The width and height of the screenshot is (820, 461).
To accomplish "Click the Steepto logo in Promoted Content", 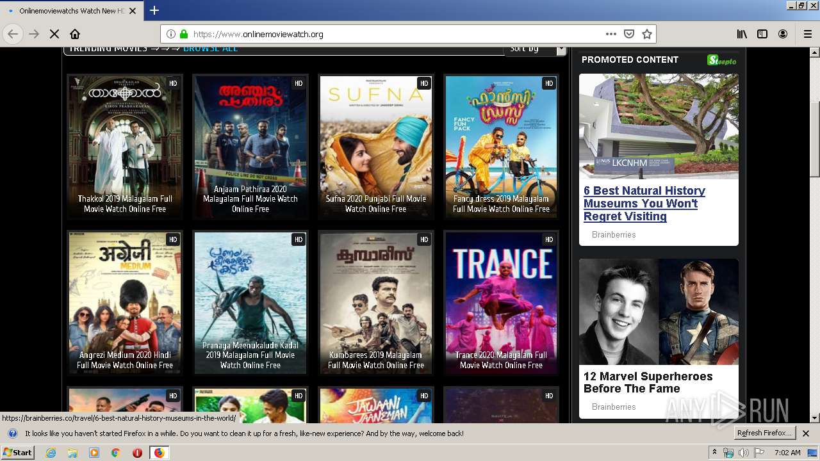I will pos(722,60).
